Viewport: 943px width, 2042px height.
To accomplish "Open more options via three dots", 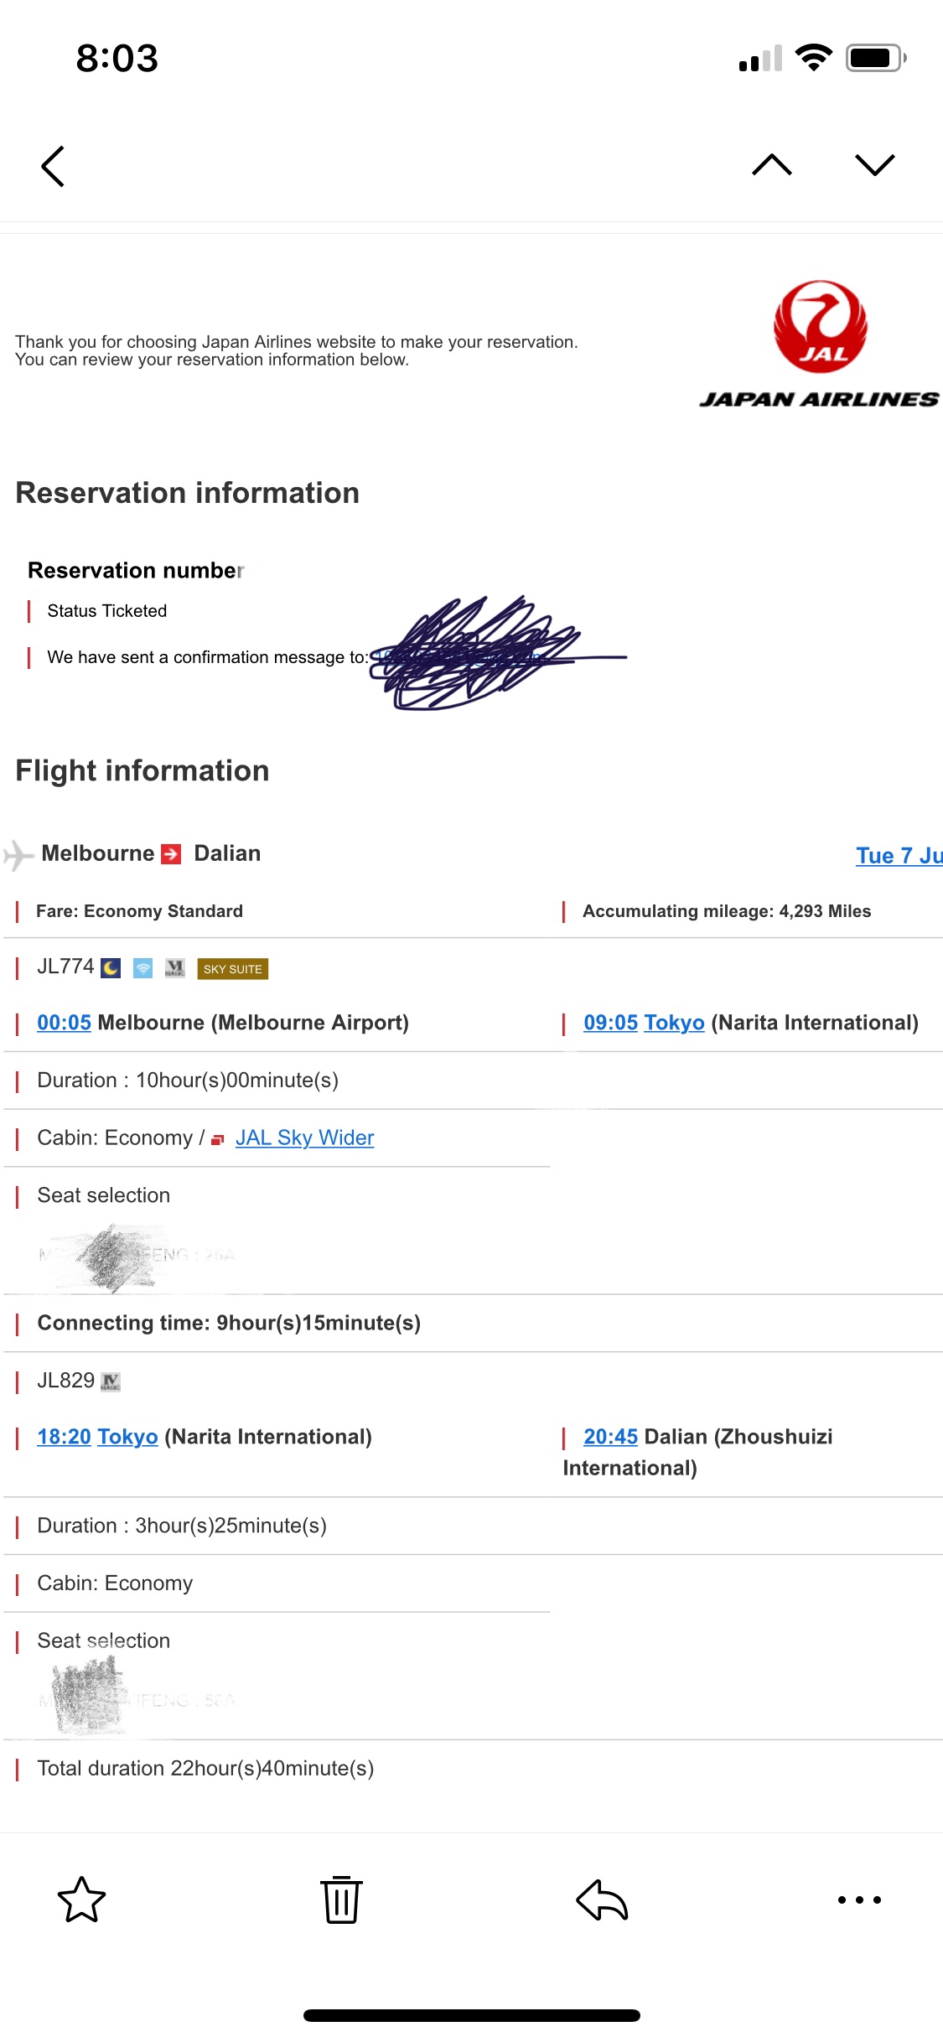I will pyautogui.click(x=859, y=1899).
